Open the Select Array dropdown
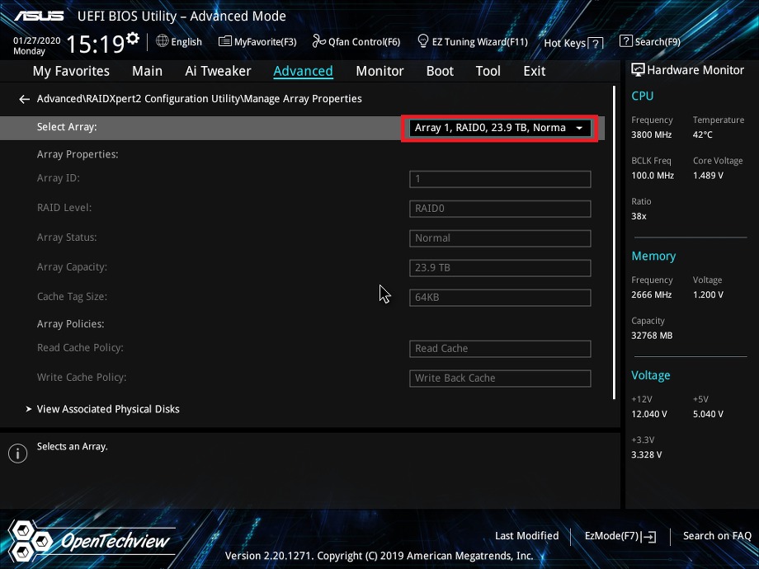Image resolution: width=759 pixels, height=569 pixels. click(500, 128)
